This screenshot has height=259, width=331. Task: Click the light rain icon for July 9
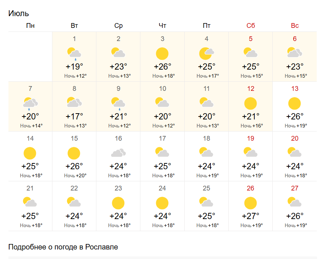point(118,103)
